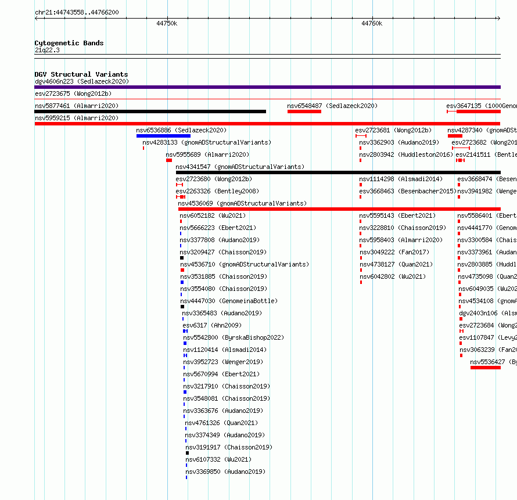
Task: Click the nsv6536886 blue variant bar
Action: [164, 136]
